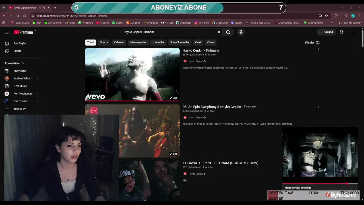Bookmark this page with the star icon
The image size is (364, 205).
point(326,16)
